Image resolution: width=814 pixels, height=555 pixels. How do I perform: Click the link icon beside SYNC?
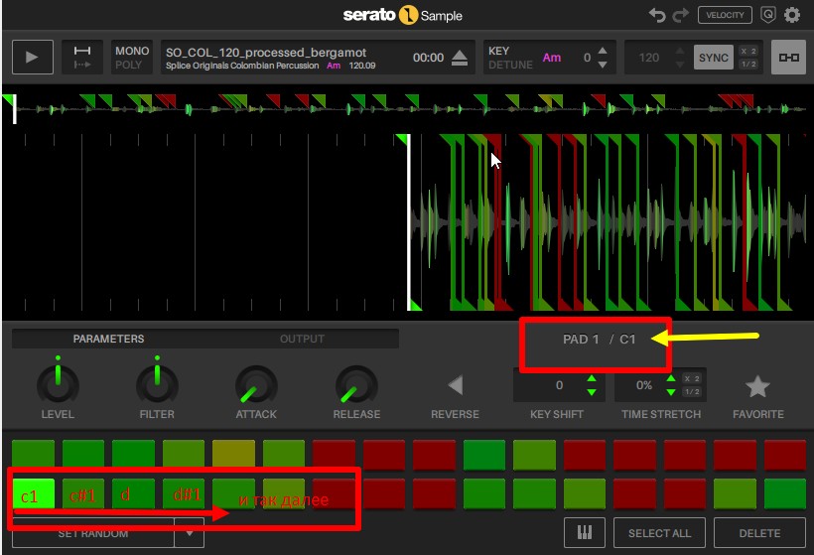(789, 58)
